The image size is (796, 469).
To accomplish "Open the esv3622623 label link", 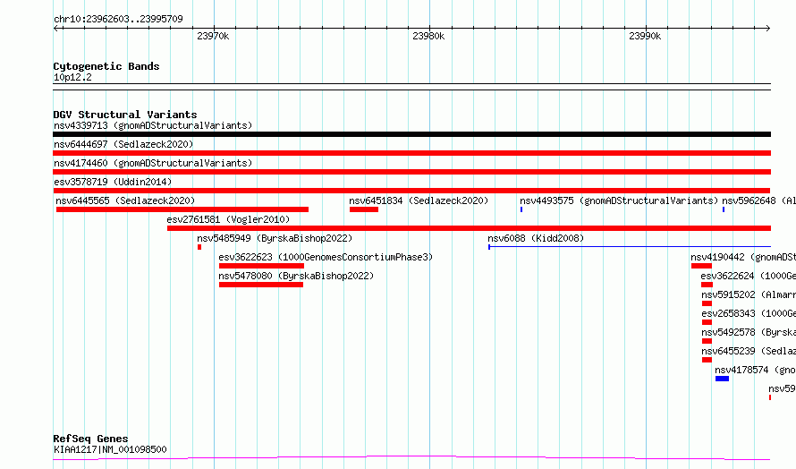I will 326,257.
